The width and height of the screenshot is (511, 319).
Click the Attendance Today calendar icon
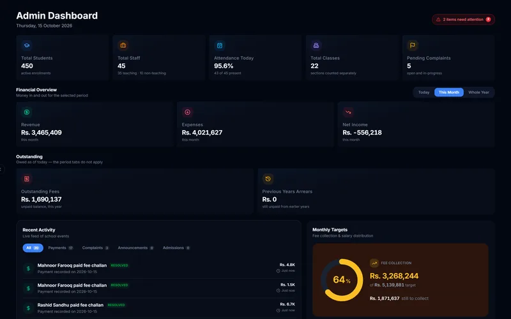220,45
